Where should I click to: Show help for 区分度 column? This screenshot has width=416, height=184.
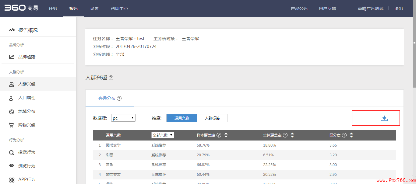coord(344,135)
